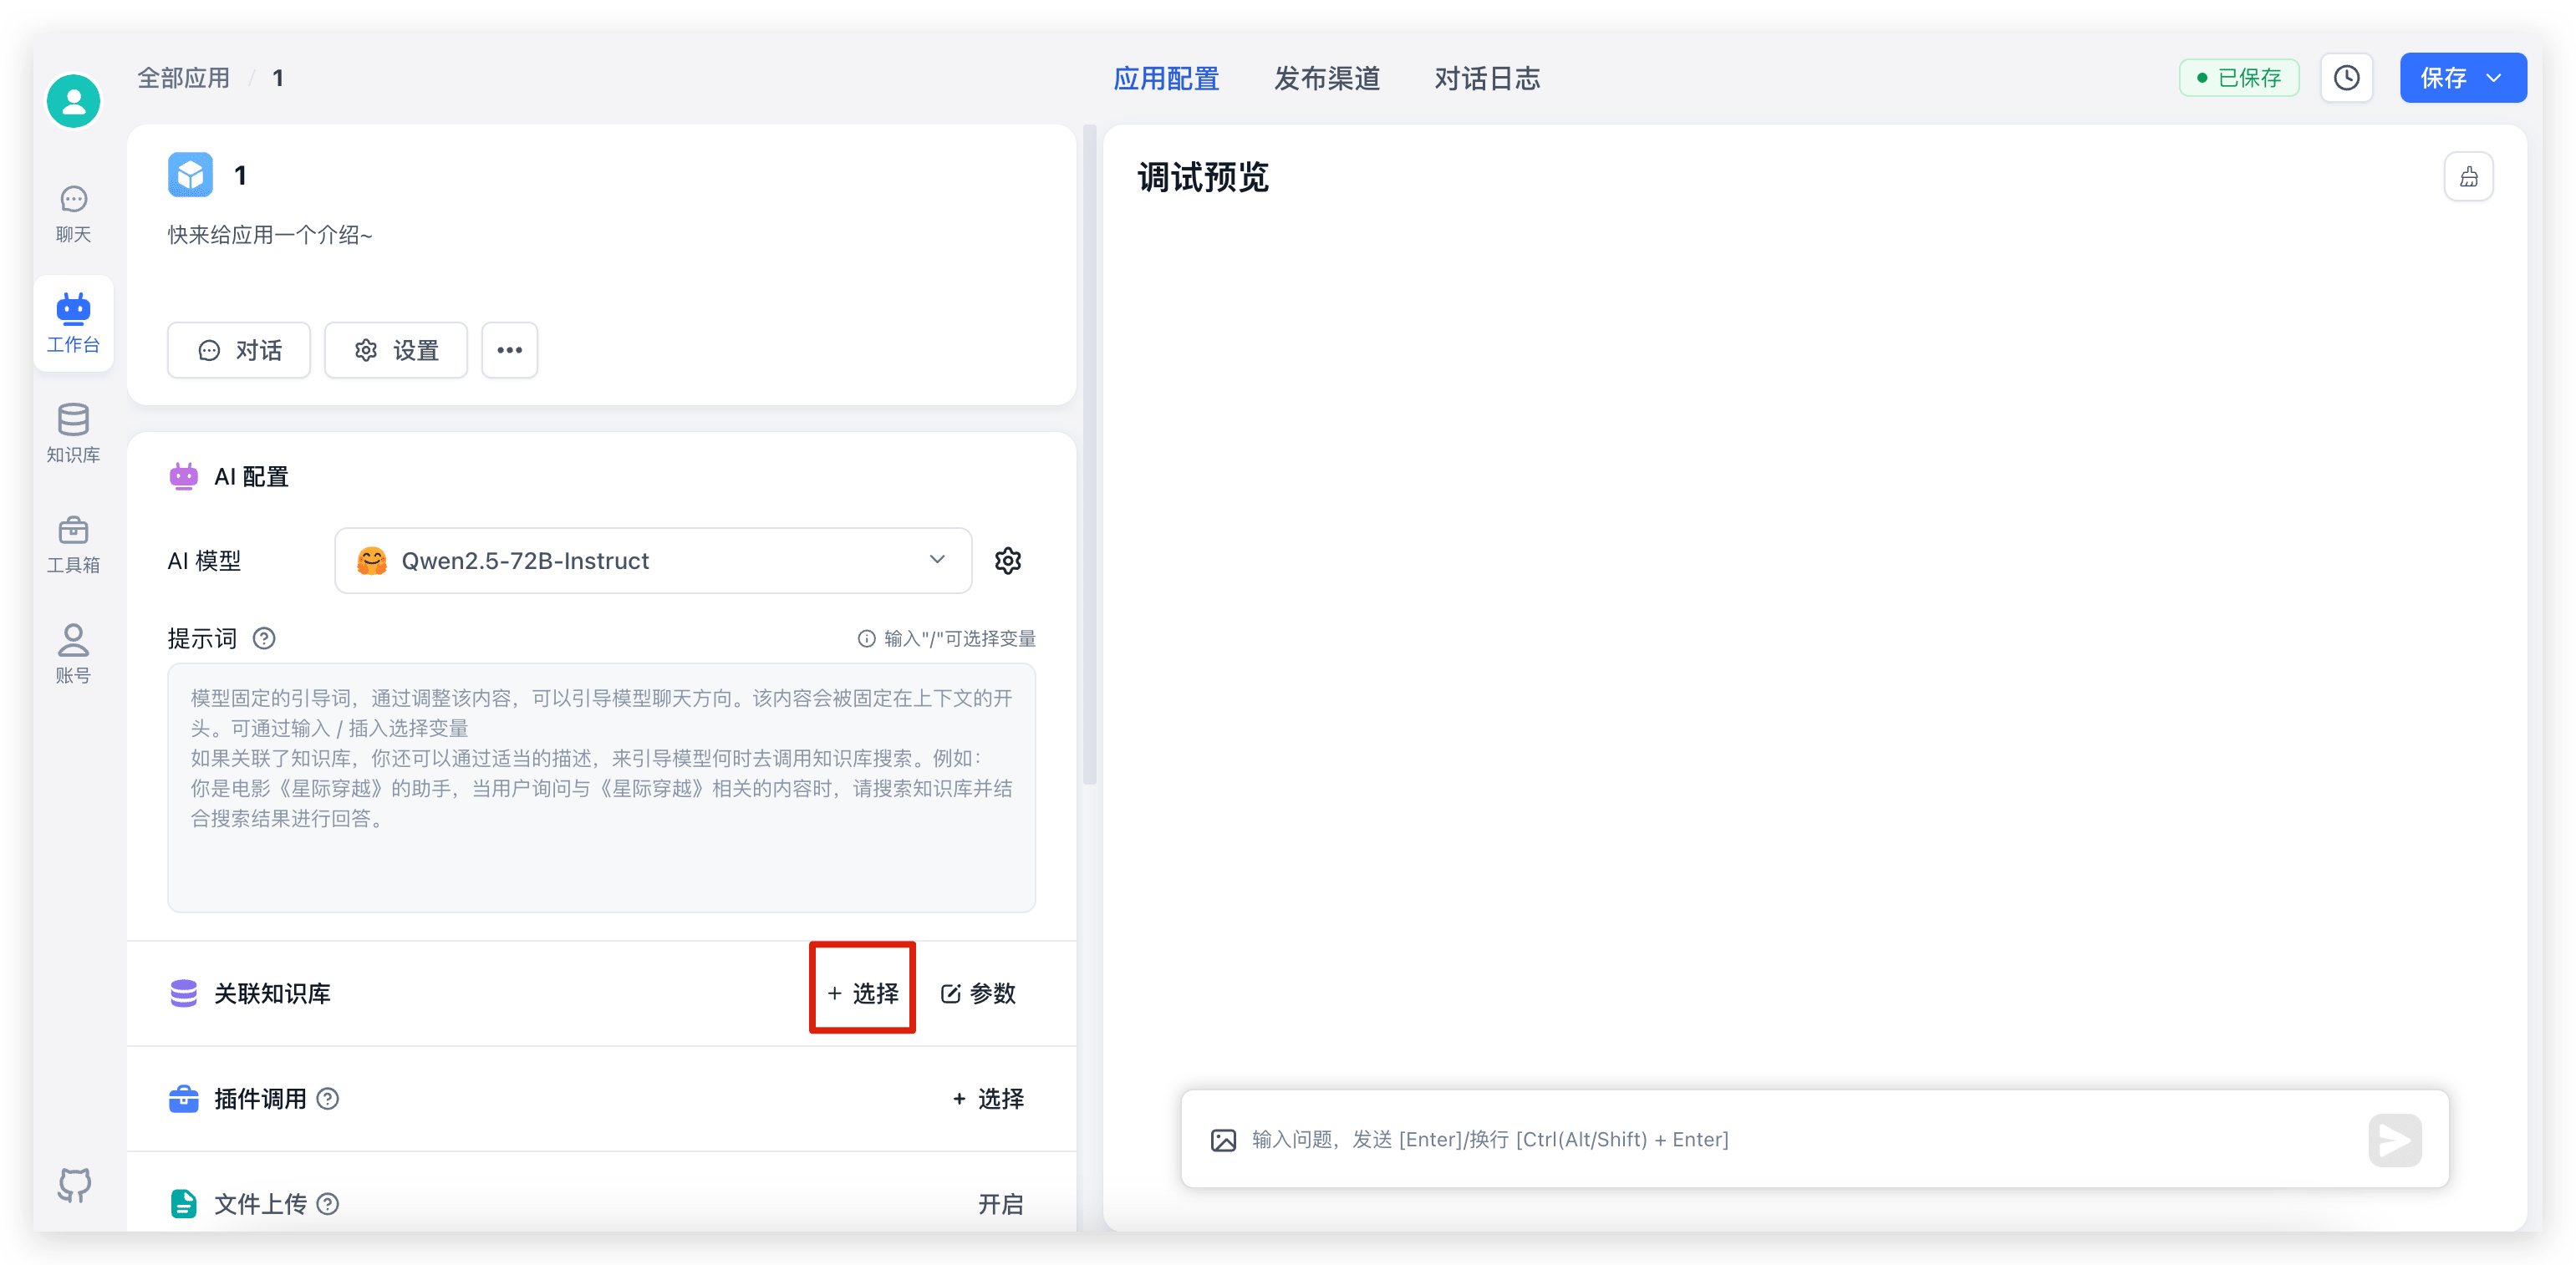Click the 对话 button
The height and width of the screenshot is (1265, 2576).
[x=239, y=350]
